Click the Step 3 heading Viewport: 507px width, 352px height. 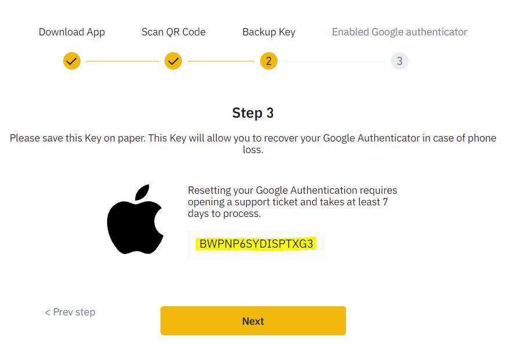253,113
